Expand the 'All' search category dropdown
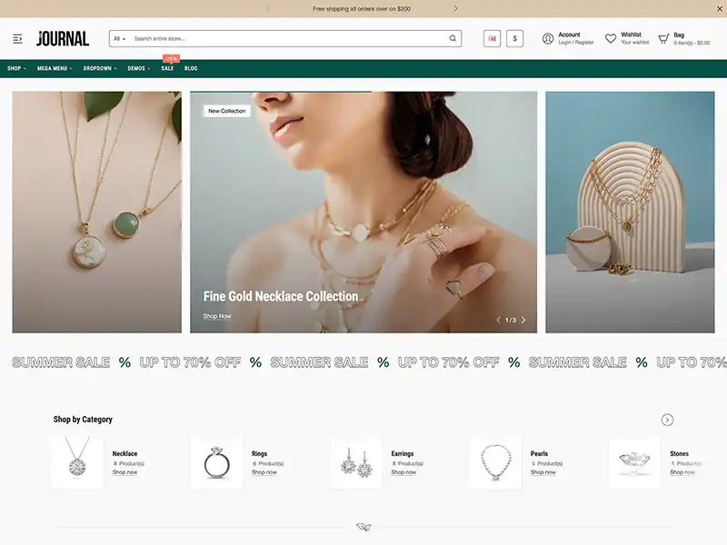Screen dimensions: 727x545 119,38
